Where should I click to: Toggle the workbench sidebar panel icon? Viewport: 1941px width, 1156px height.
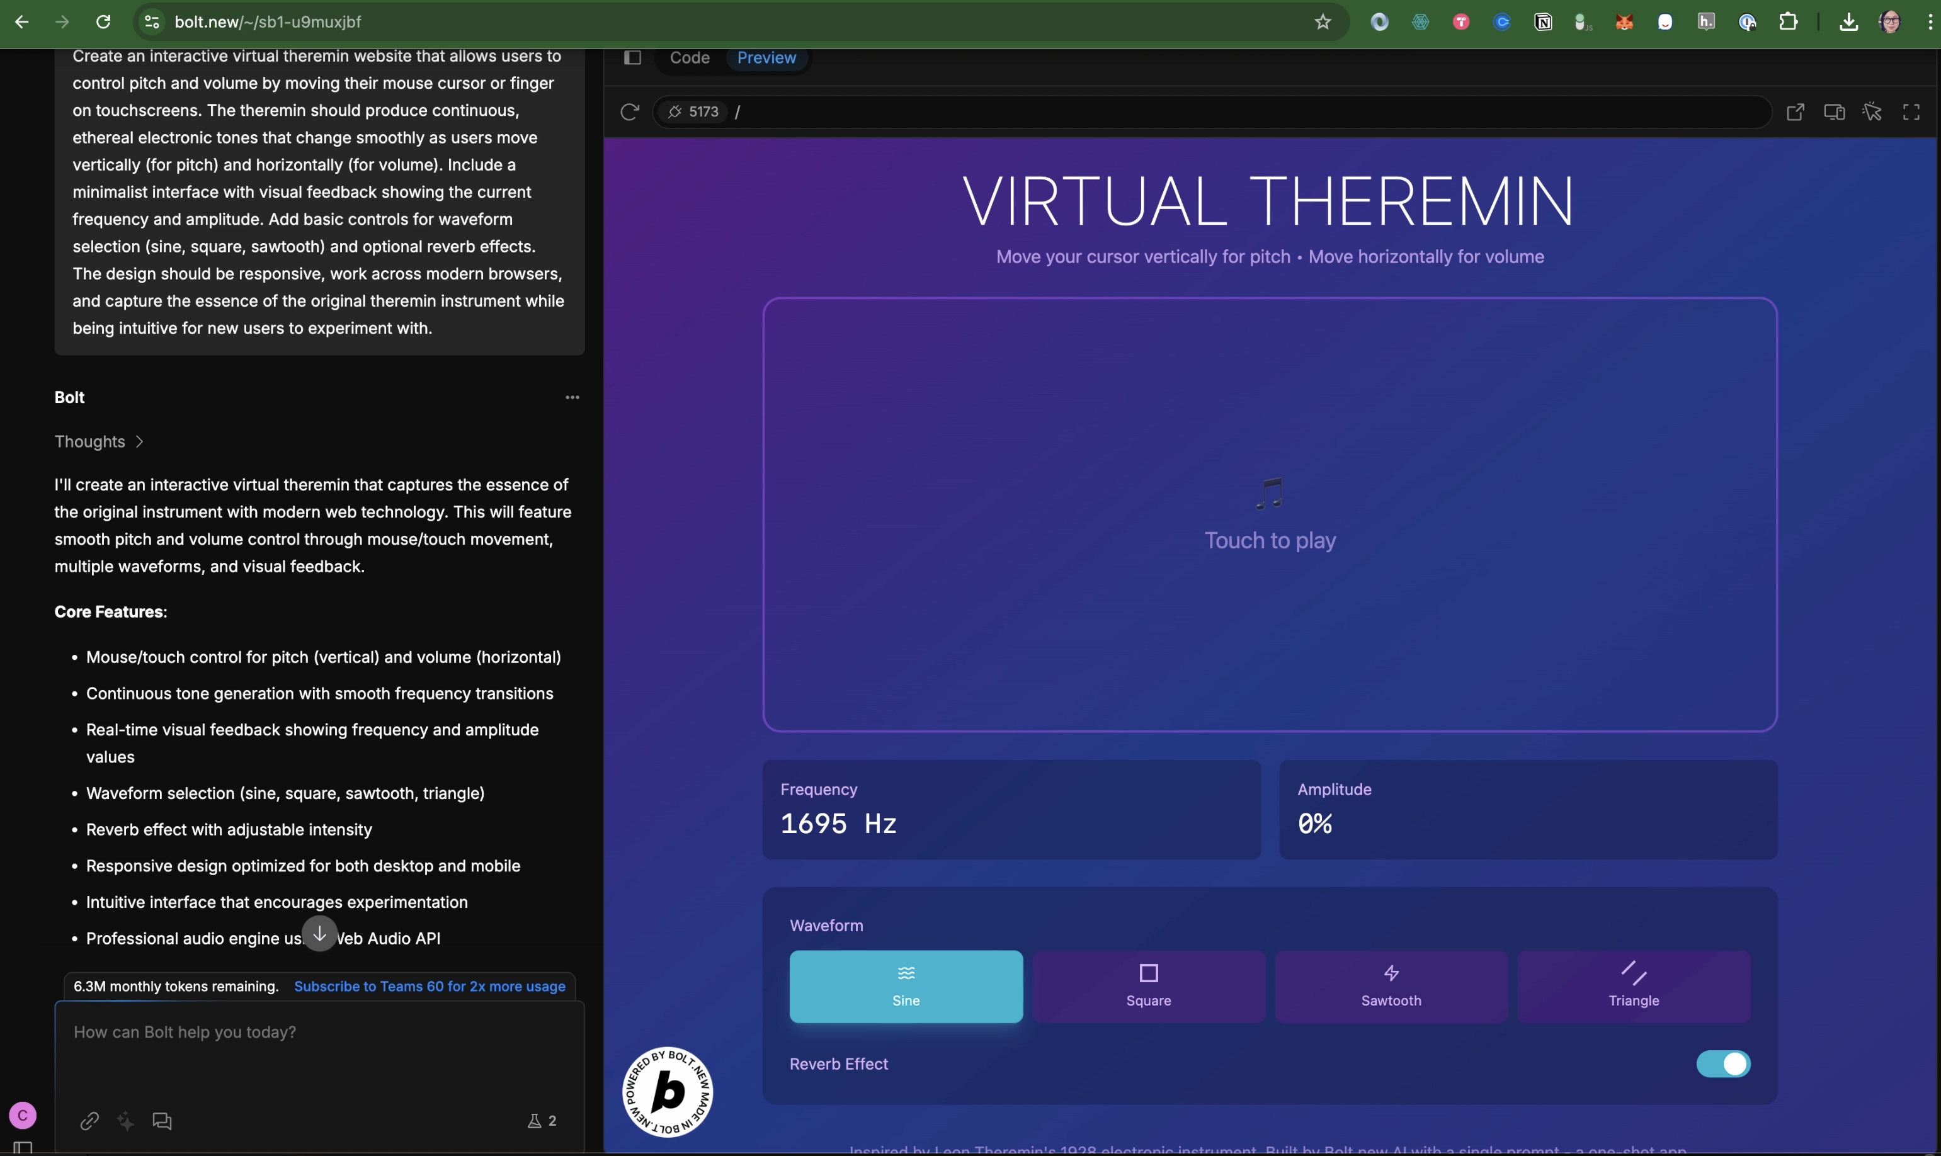pos(633,58)
